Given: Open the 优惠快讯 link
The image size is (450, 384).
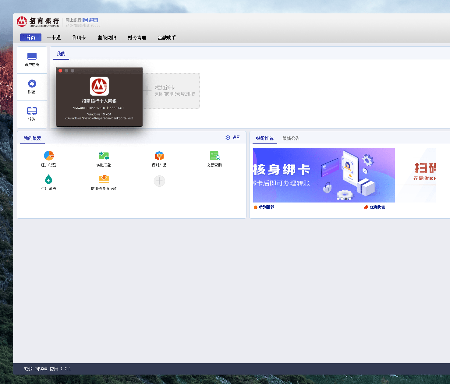Looking at the screenshot, I should tap(377, 207).
